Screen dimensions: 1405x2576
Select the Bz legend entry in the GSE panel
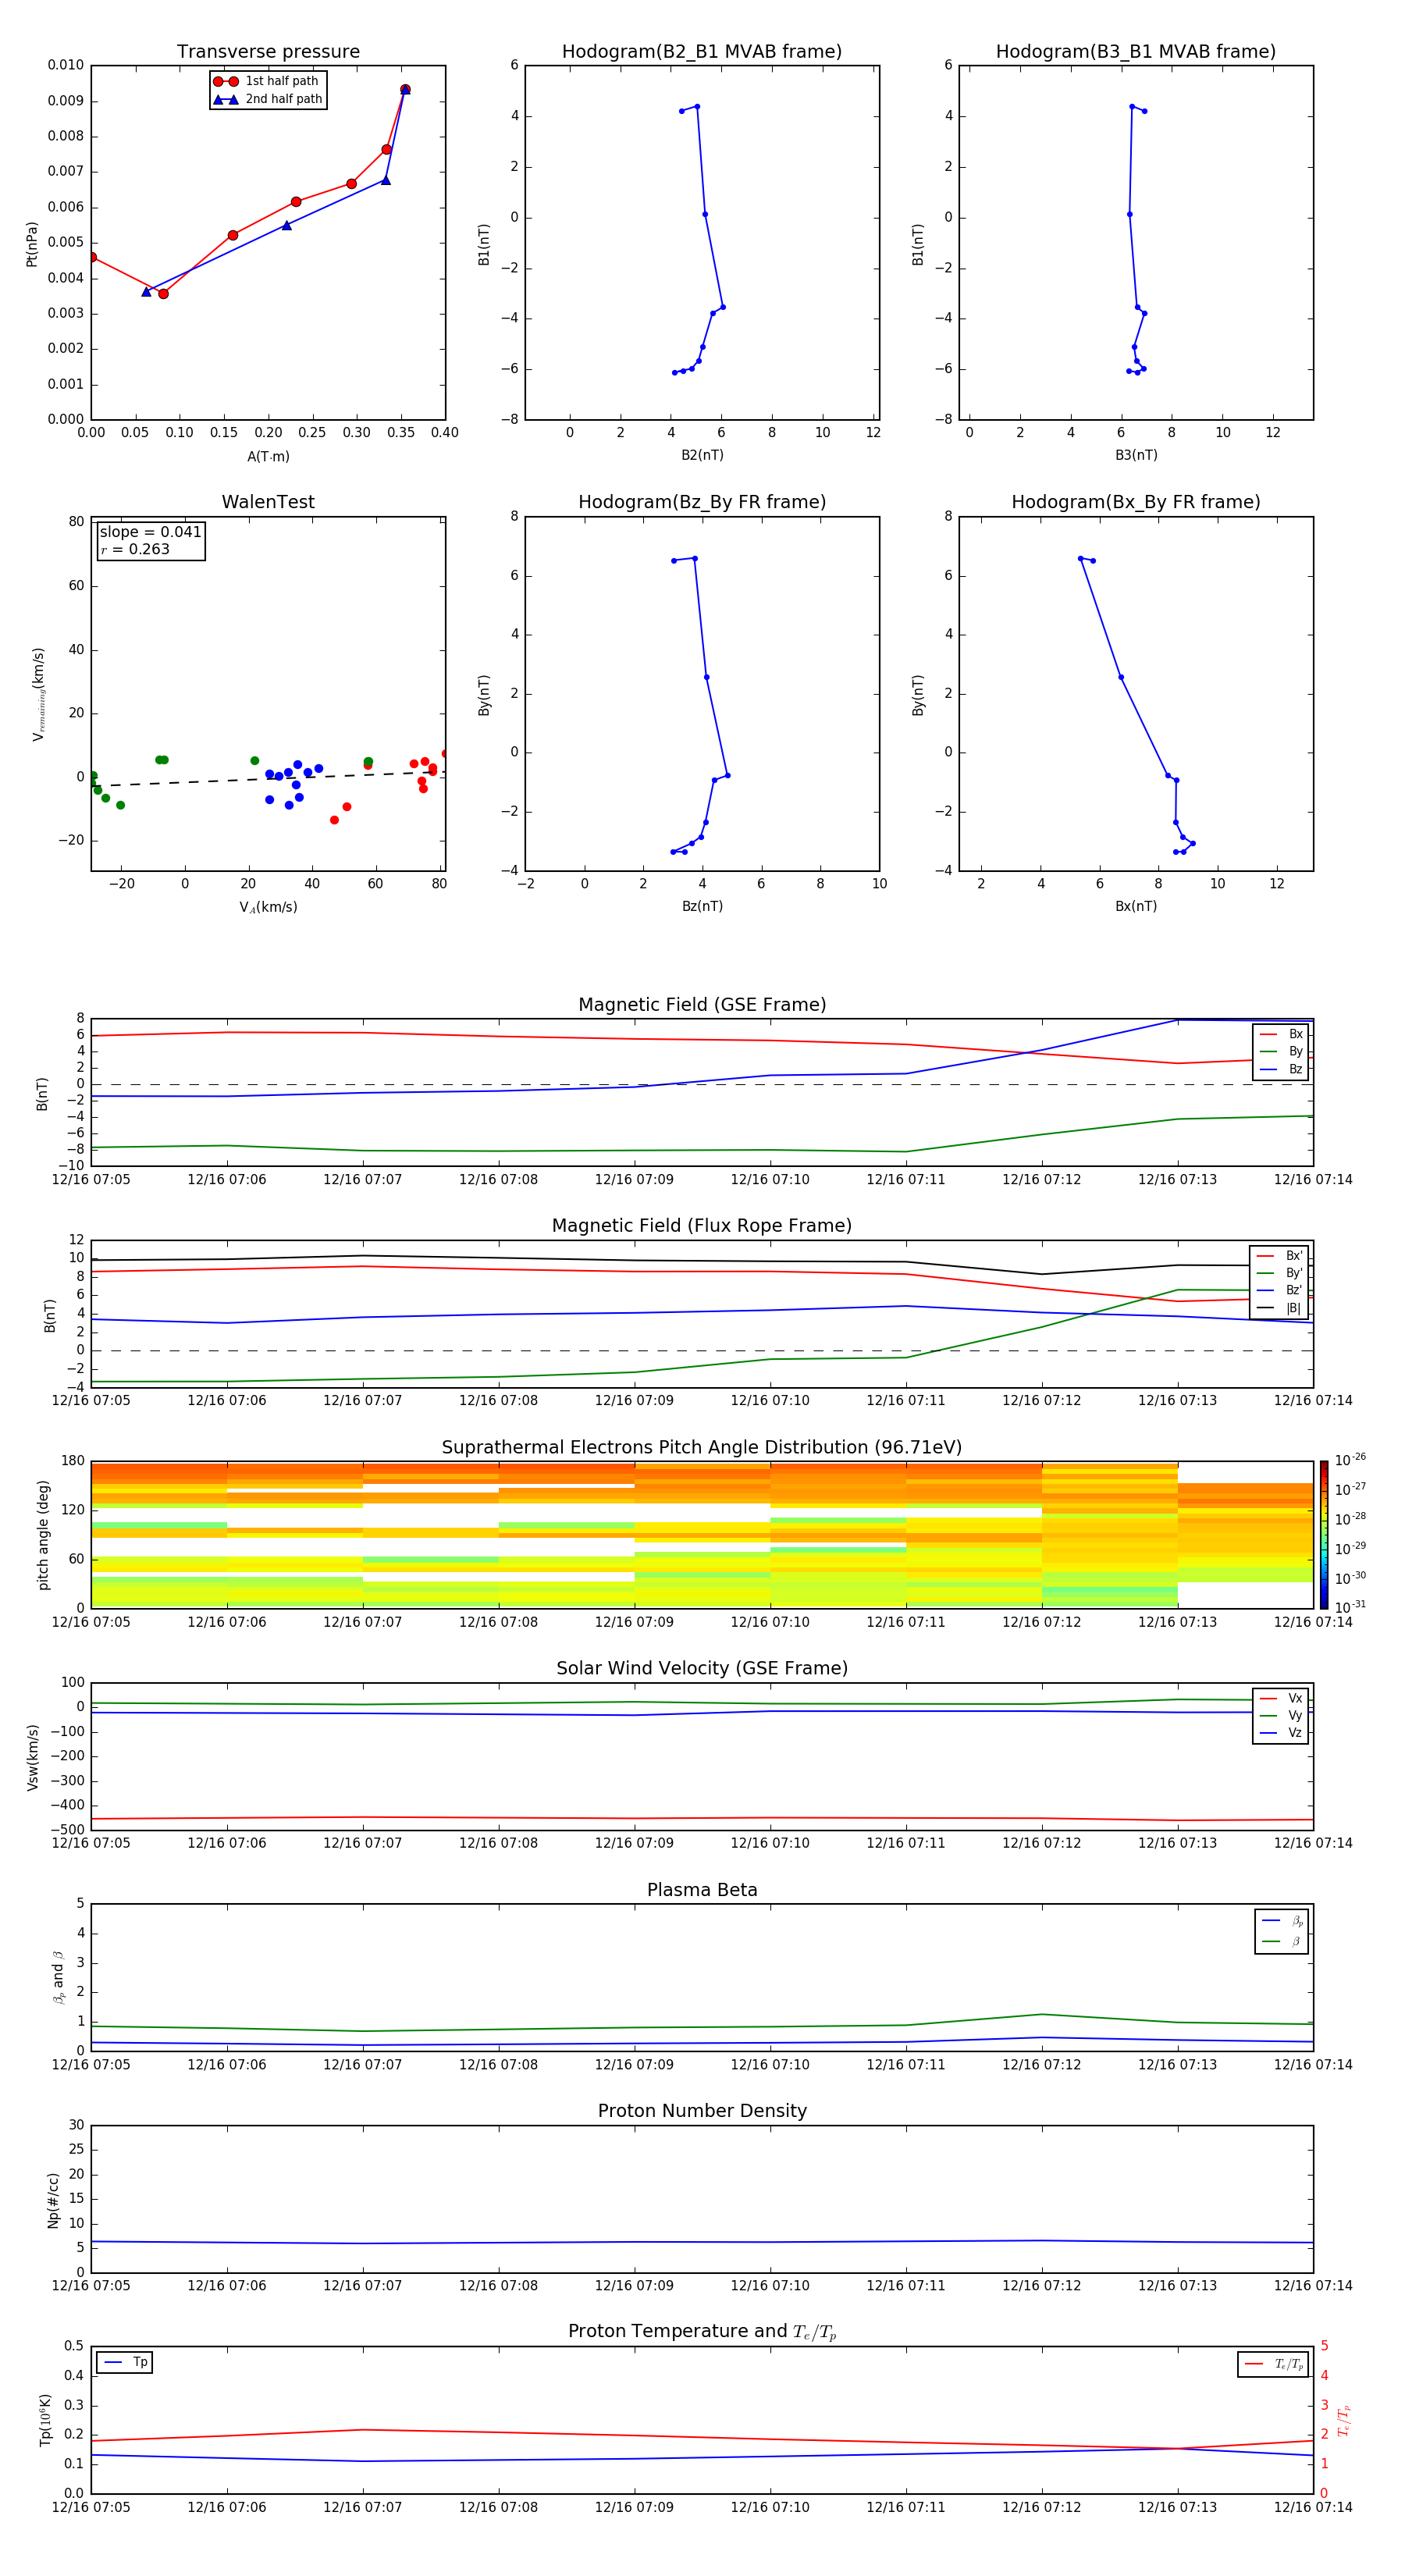coord(1281,1069)
